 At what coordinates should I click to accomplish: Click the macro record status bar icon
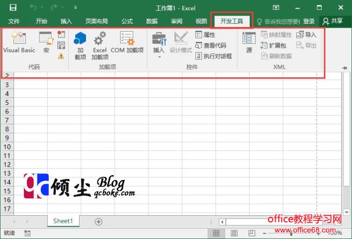pyautogui.click(x=28, y=233)
